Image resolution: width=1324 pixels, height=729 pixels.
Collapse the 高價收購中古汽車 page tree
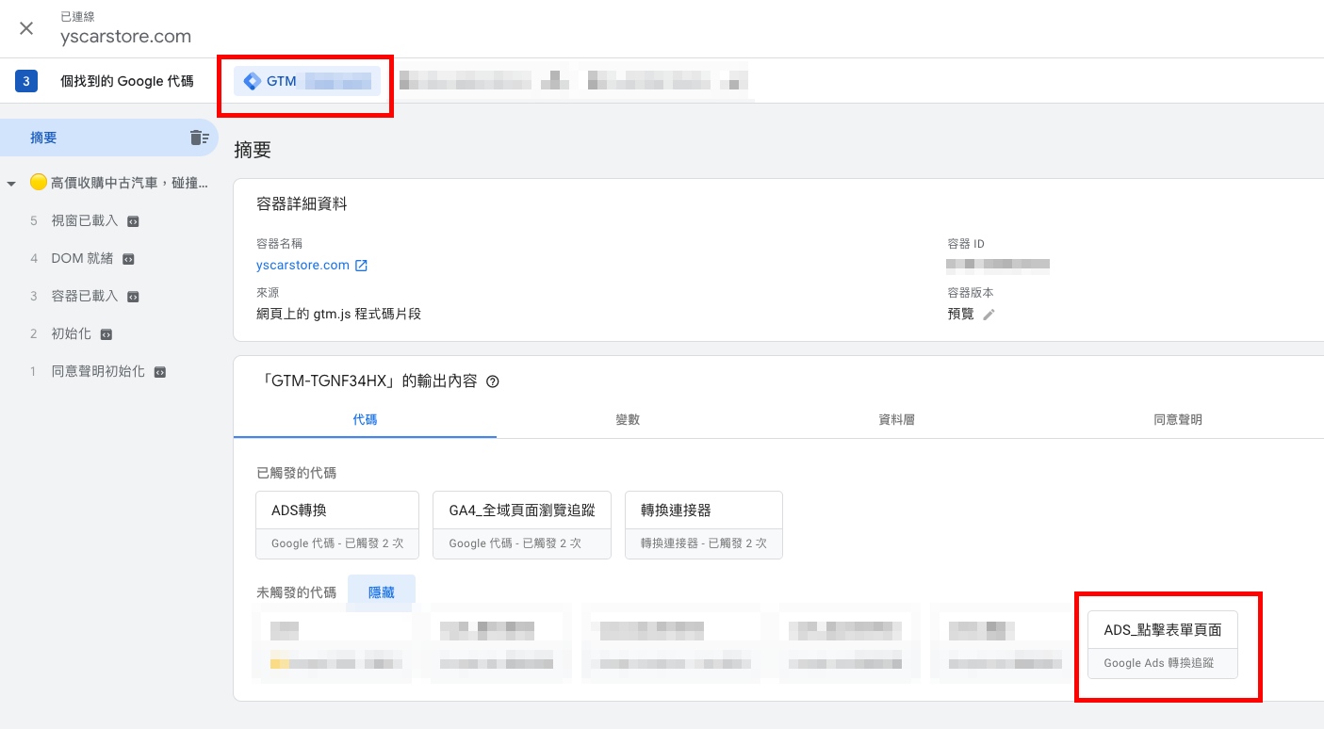[x=11, y=183]
